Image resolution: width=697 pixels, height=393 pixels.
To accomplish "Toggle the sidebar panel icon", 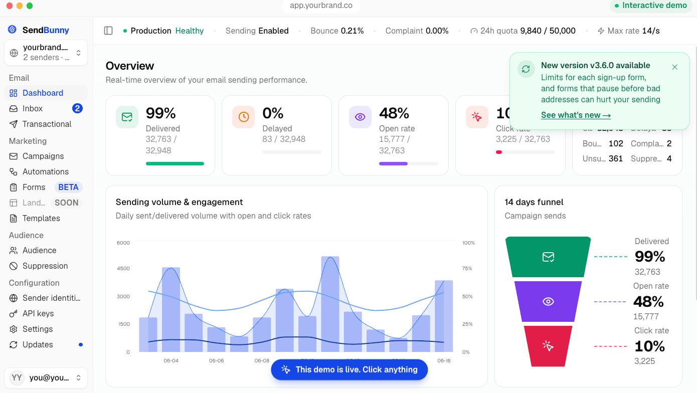I will tap(108, 31).
